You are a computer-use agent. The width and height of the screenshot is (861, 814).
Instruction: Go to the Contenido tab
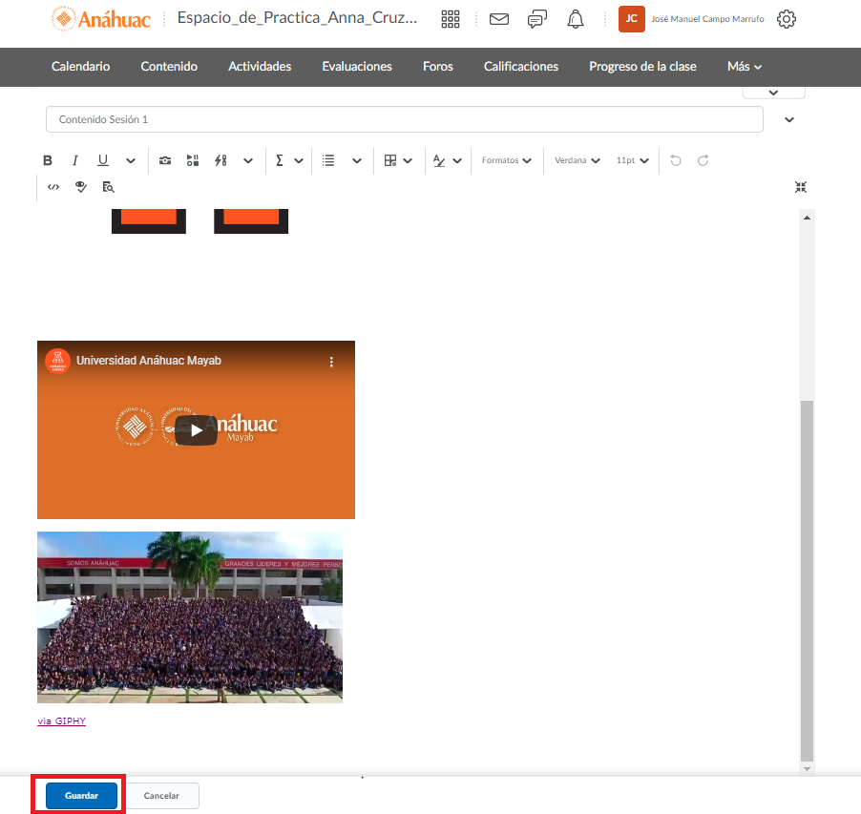point(169,67)
